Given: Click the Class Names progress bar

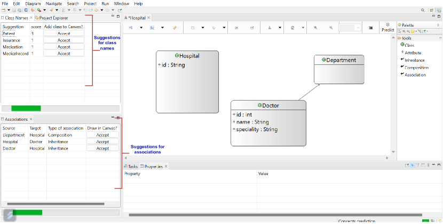Looking at the screenshot, I should 60,108.
